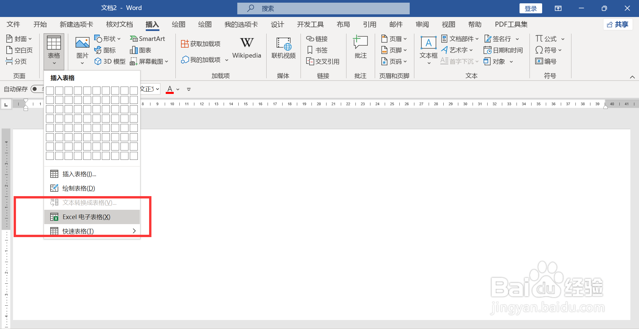Viewport: 639px width, 329px height.
Task: Open the 核对文档 tab
Action: click(x=119, y=25)
